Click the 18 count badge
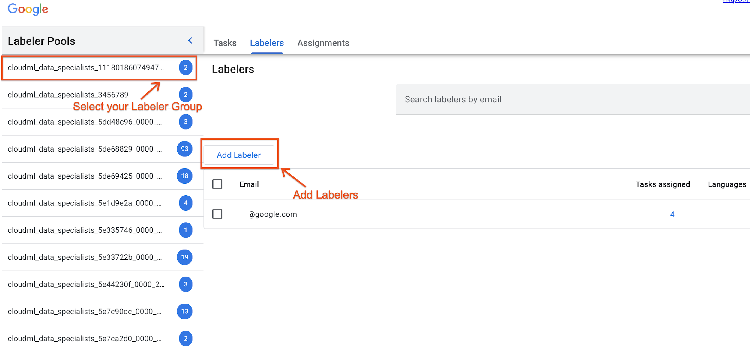The width and height of the screenshot is (750, 354). [x=185, y=176]
